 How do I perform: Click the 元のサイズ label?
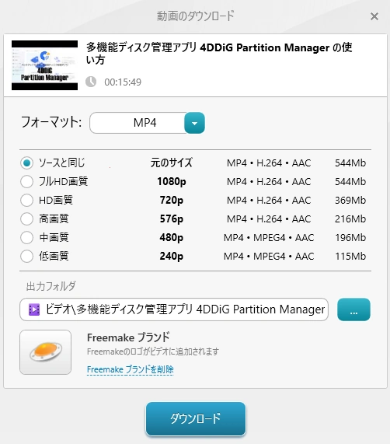tap(172, 163)
